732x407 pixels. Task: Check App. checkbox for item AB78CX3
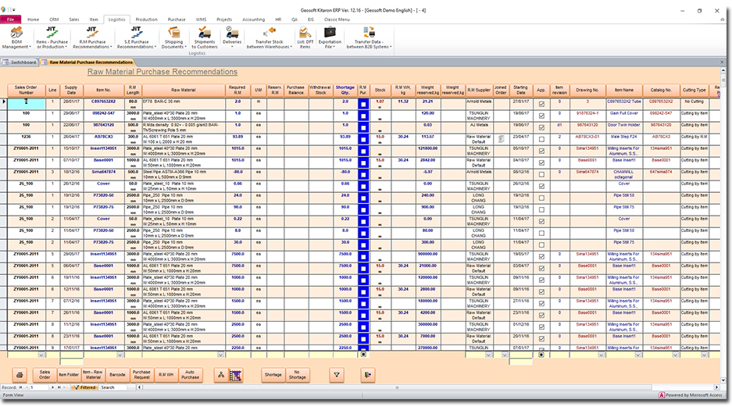pos(541,139)
